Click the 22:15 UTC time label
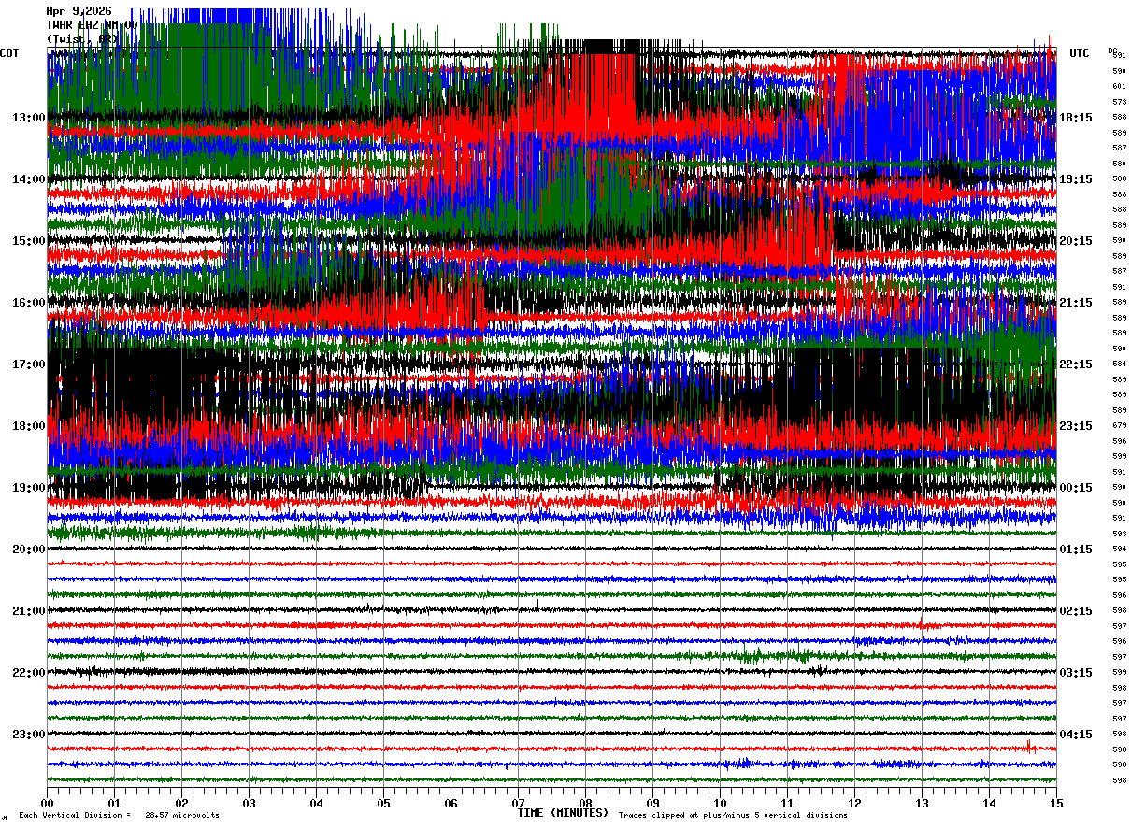 [1075, 364]
